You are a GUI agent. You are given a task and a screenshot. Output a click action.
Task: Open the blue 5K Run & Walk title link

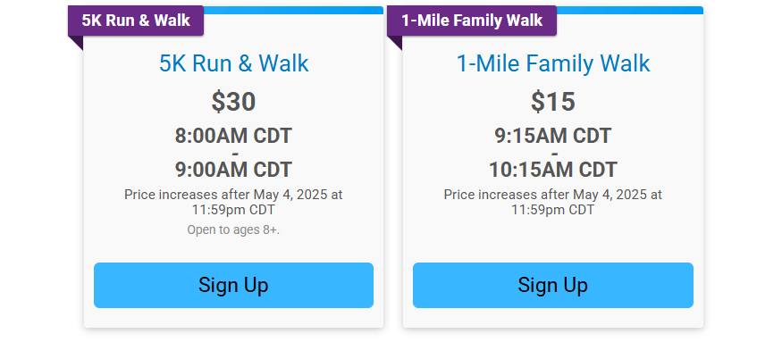234,63
